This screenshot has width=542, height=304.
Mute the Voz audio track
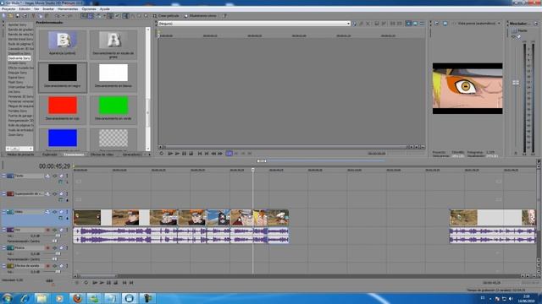click(61, 230)
